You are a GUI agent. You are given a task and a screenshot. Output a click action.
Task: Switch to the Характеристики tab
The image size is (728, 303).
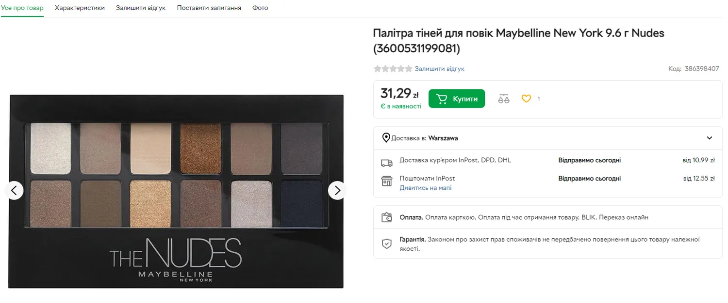pyautogui.click(x=80, y=8)
